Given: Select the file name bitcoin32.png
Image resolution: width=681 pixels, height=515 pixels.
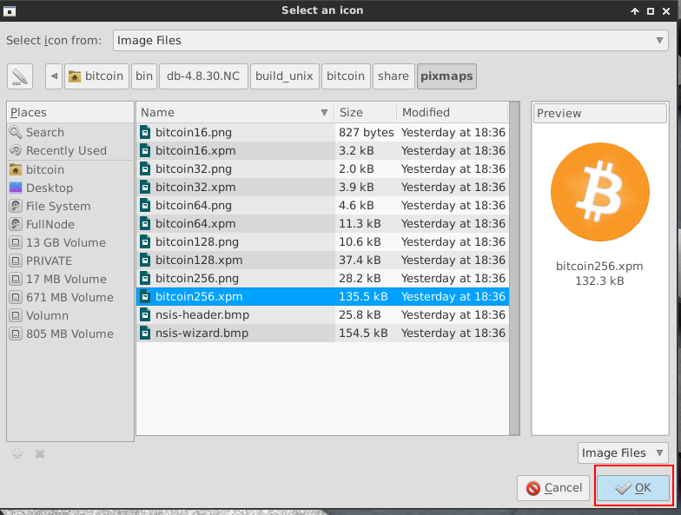Looking at the screenshot, I should tap(194, 168).
